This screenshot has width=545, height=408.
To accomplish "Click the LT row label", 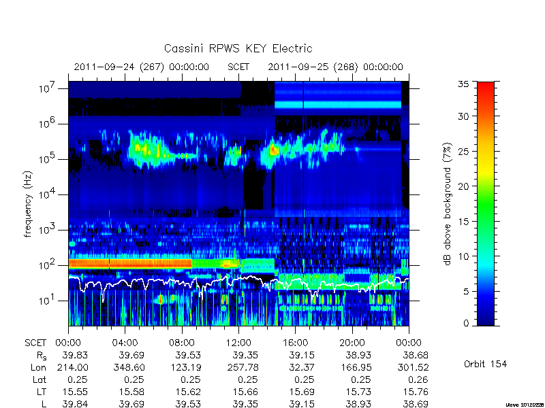I will (x=42, y=392).
